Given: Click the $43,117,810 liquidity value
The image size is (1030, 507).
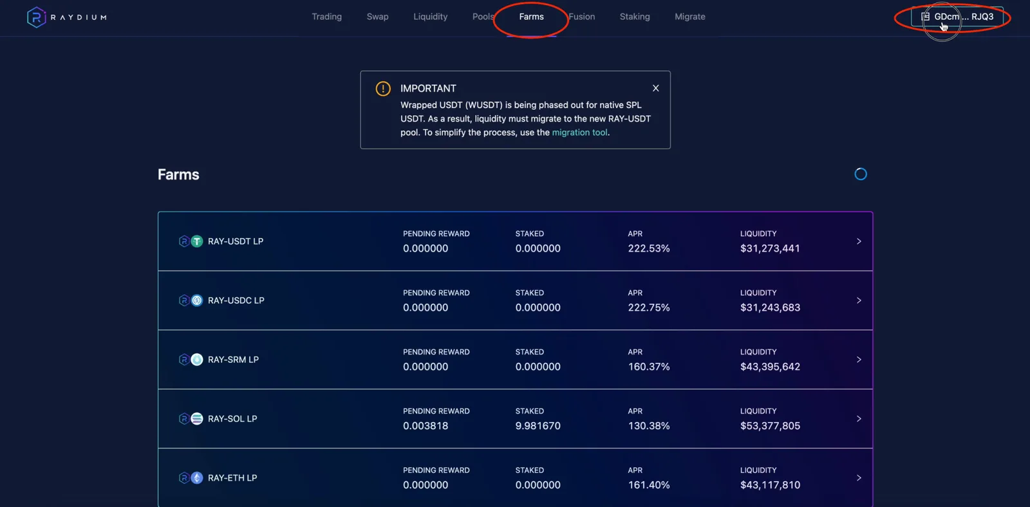Looking at the screenshot, I should click(770, 485).
